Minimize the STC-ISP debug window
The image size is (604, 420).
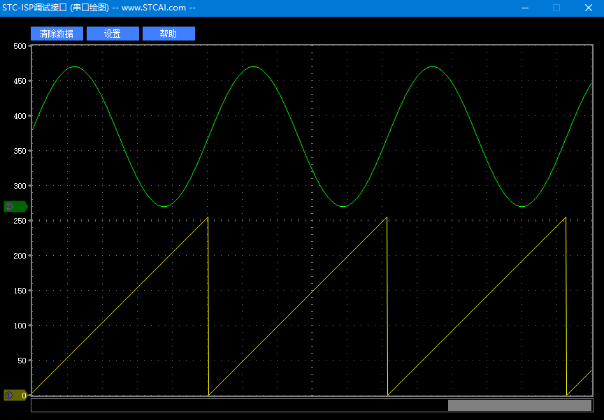(525, 8)
